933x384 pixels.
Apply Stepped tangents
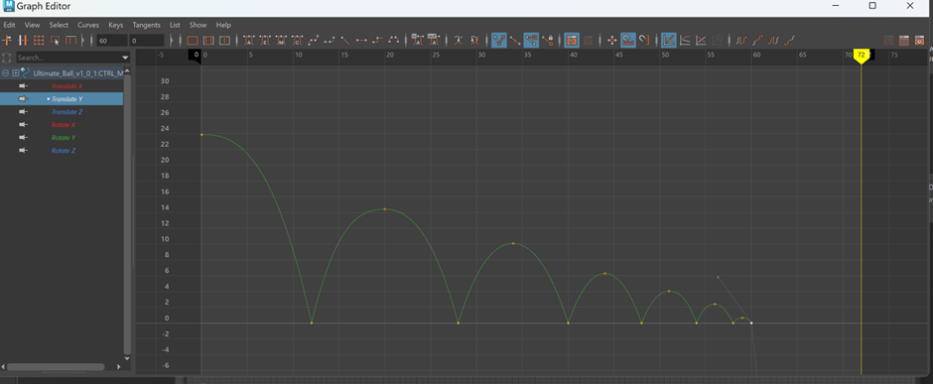[377, 41]
